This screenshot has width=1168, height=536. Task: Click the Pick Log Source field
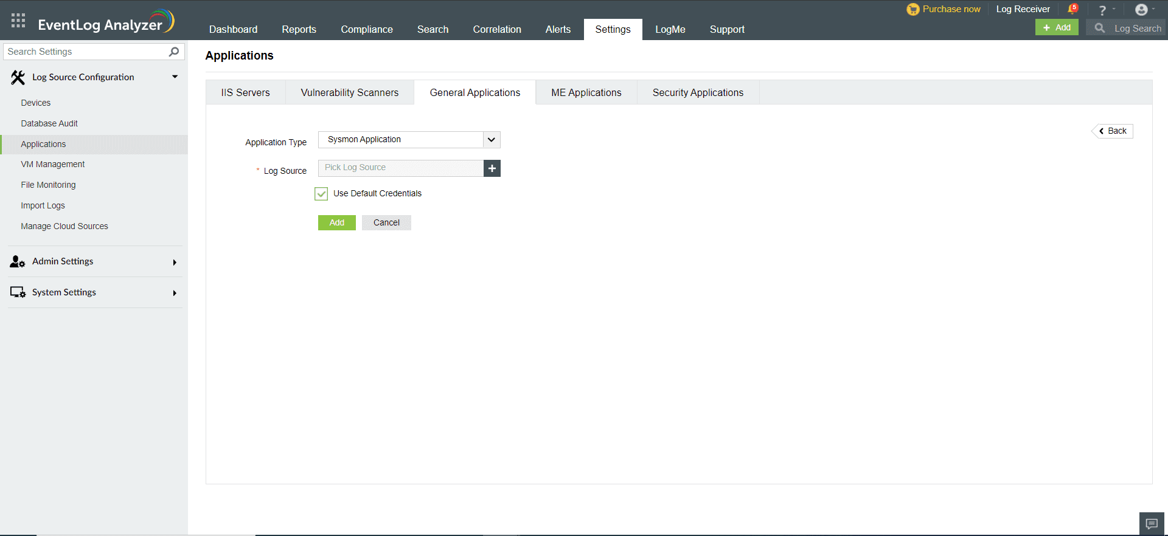(x=401, y=168)
